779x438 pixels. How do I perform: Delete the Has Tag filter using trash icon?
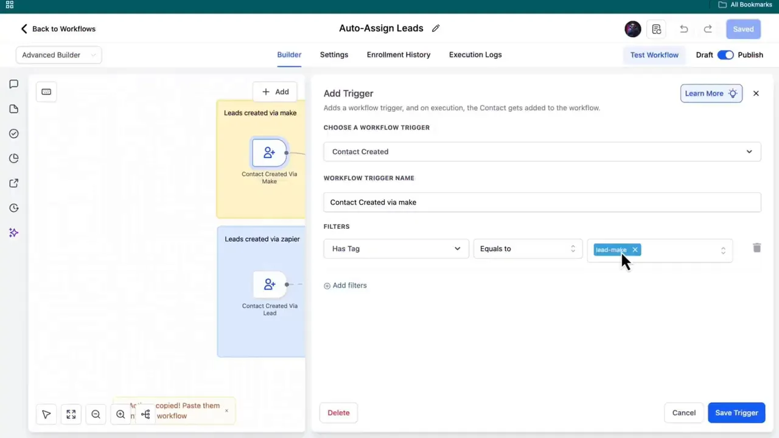pos(756,248)
